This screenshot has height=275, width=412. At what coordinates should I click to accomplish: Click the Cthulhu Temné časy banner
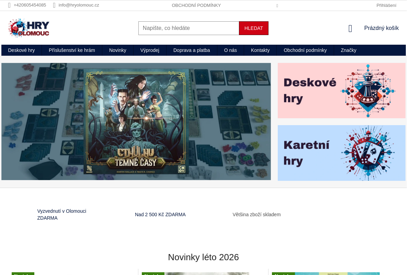136,121
